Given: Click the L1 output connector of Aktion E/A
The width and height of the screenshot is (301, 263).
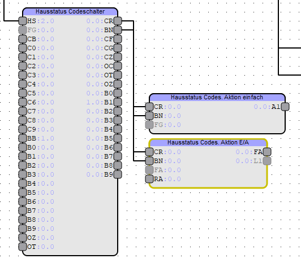Looking at the screenshot, I should coord(267,161).
